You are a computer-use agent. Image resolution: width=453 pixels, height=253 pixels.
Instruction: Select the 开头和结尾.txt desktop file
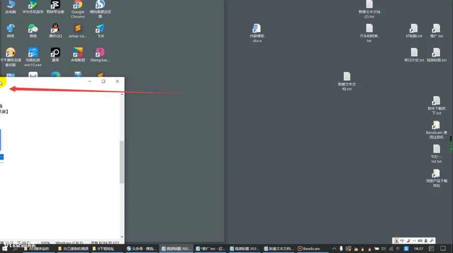click(369, 33)
